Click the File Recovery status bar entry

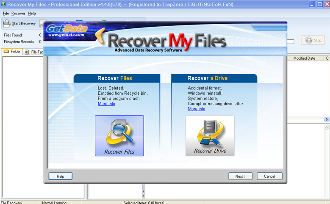tap(11, 203)
